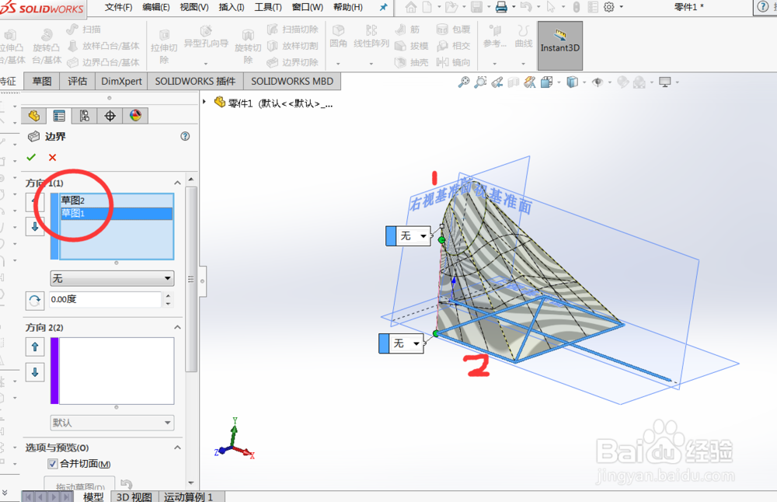
Task: Open 视图(V) menu
Action: tap(194, 8)
